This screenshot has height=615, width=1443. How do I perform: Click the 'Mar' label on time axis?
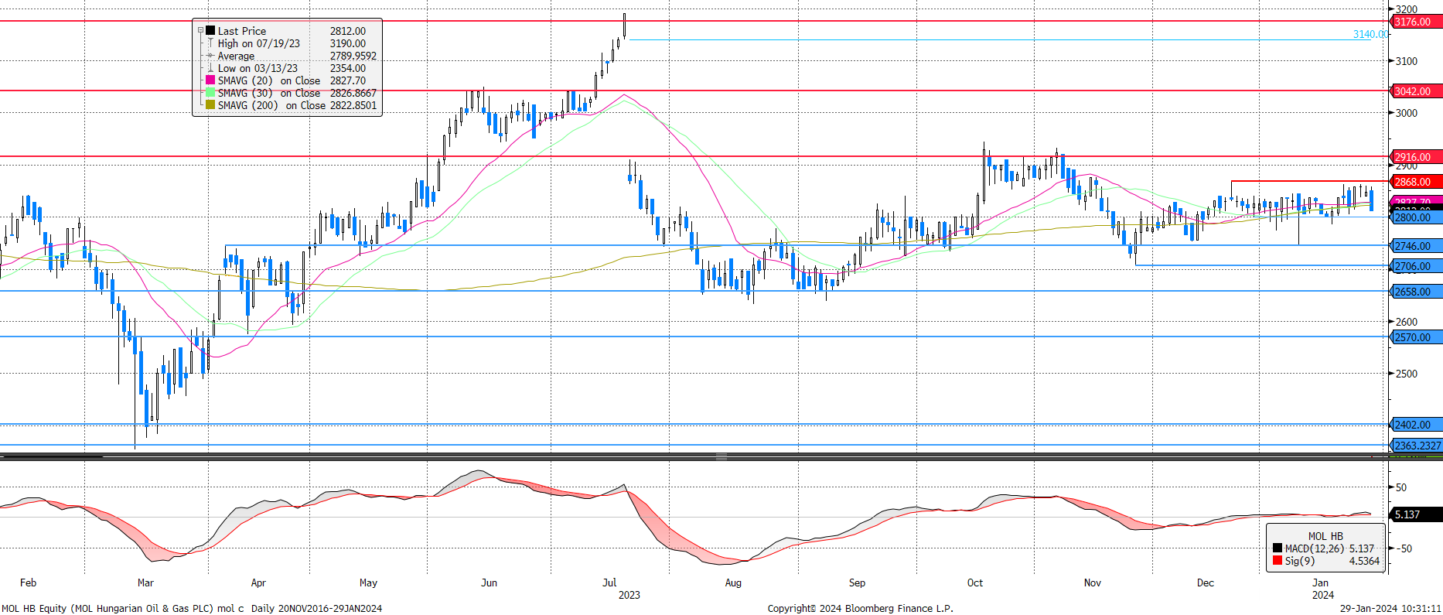(x=145, y=583)
